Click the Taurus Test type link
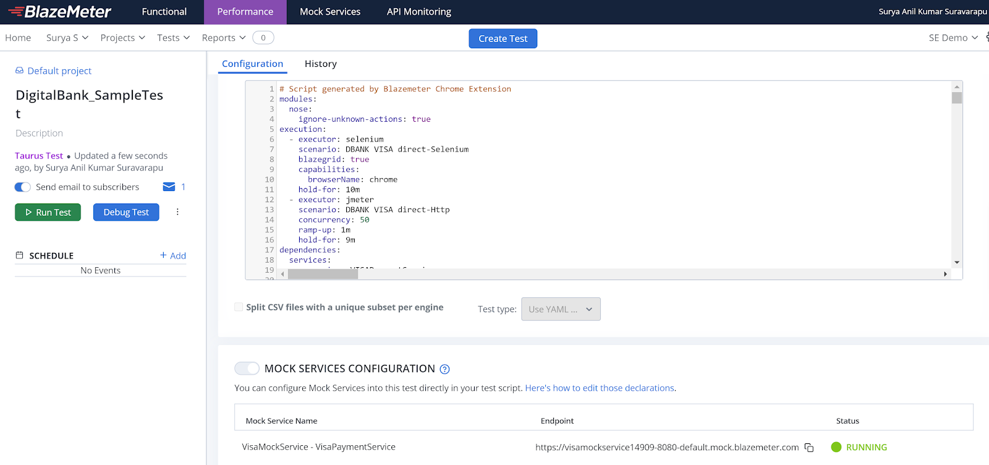This screenshot has height=465, width=989. tap(39, 156)
